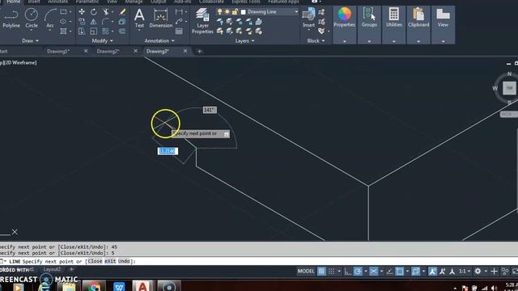Image resolution: width=518 pixels, height=291 pixels.
Task: Open the Insert block tool
Action: pyautogui.click(x=308, y=19)
